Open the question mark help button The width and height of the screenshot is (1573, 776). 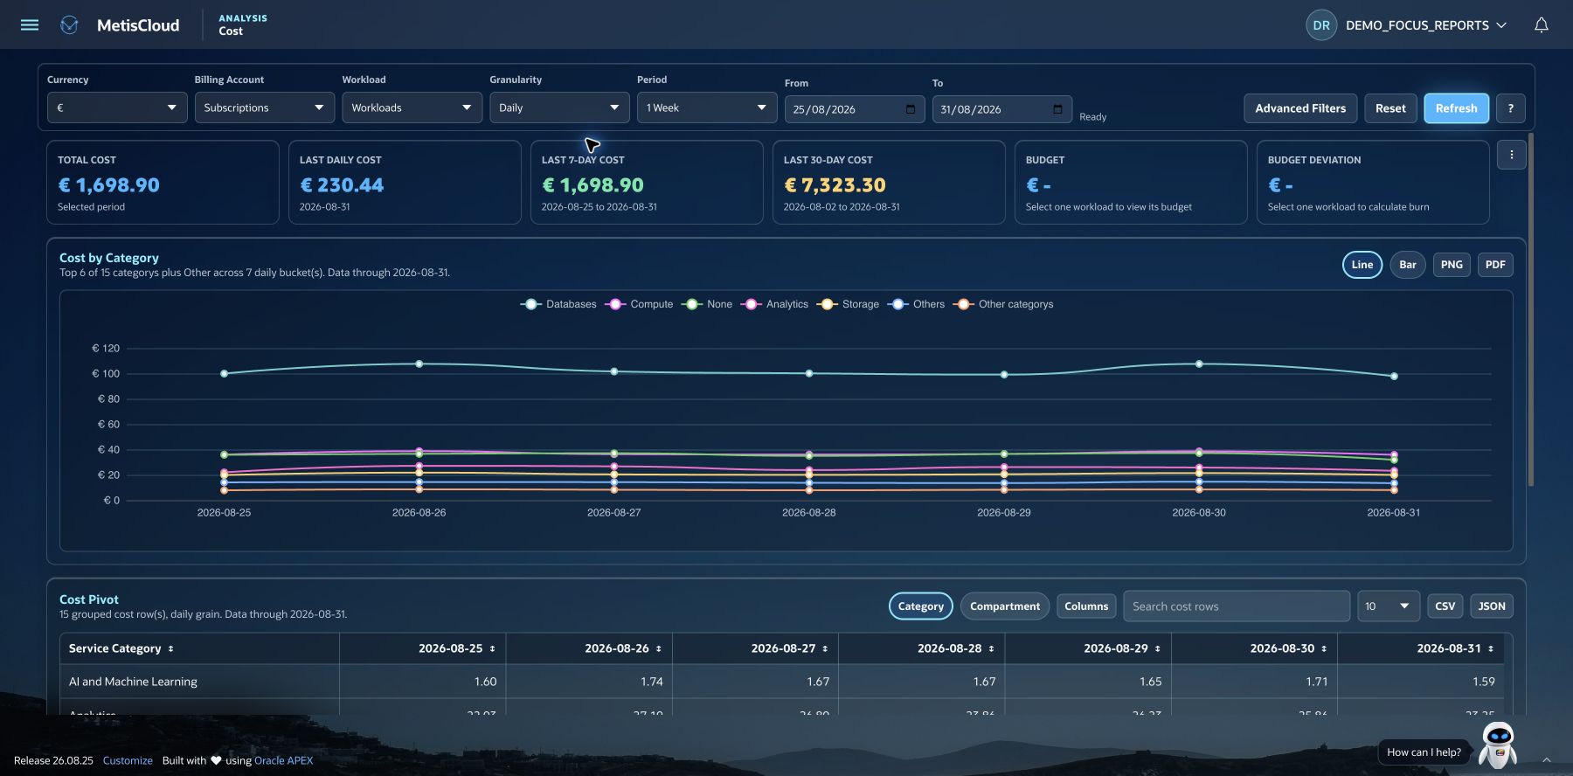click(1510, 108)
